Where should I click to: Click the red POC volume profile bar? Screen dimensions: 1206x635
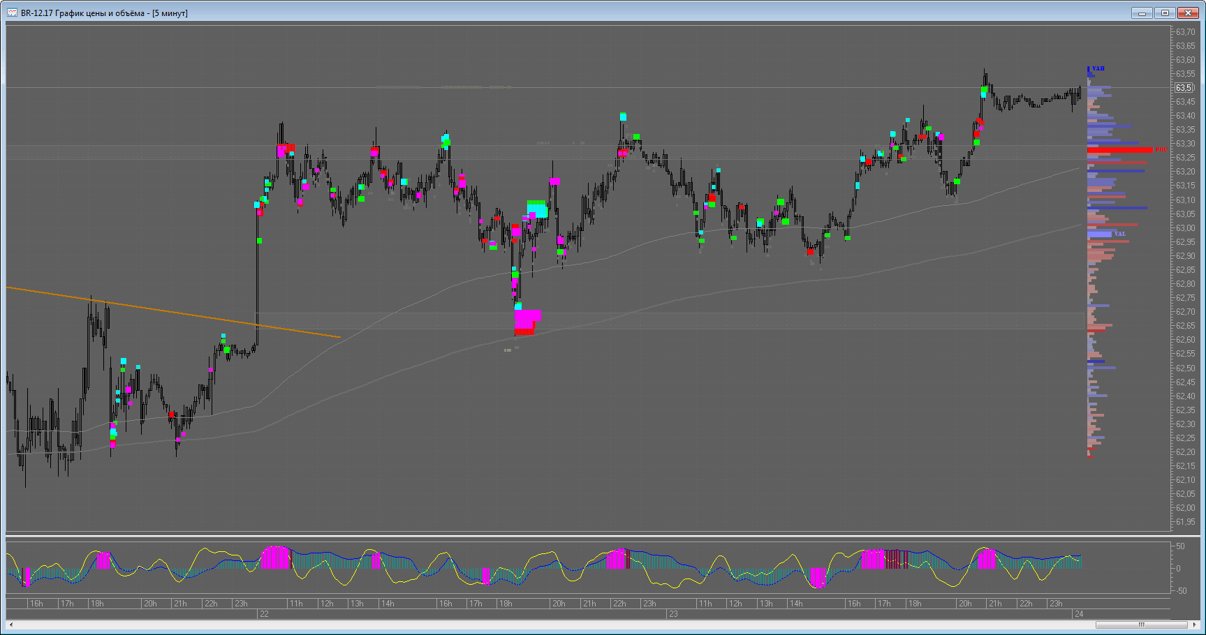click(1120, 150)
